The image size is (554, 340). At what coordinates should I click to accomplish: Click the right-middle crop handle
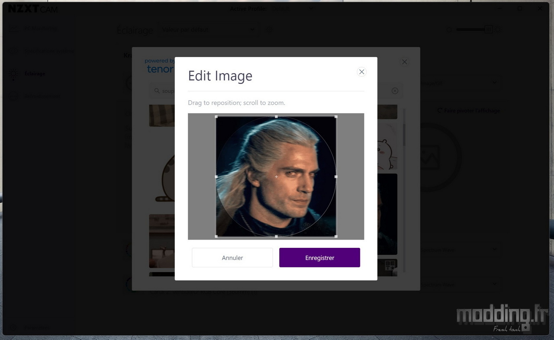[x=336, y=176]
